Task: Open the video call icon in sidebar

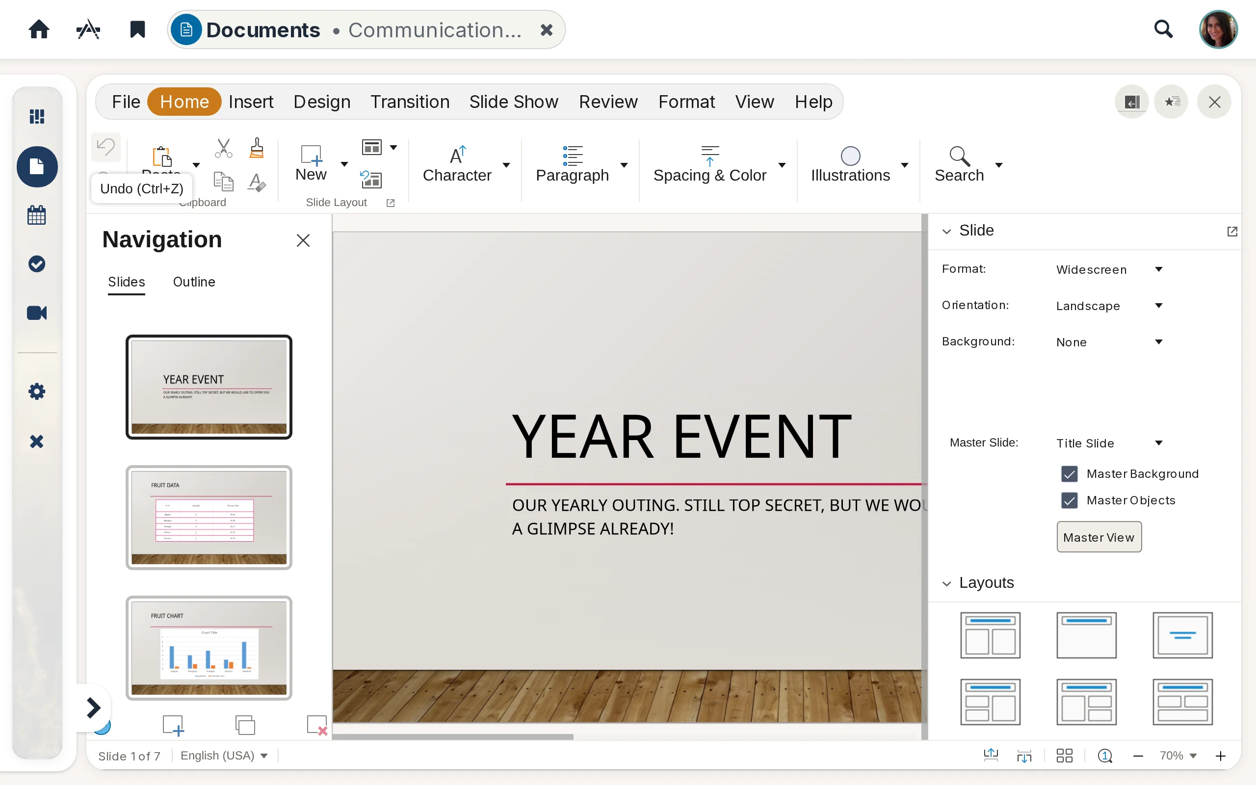Action: click(x=37, y=313)
